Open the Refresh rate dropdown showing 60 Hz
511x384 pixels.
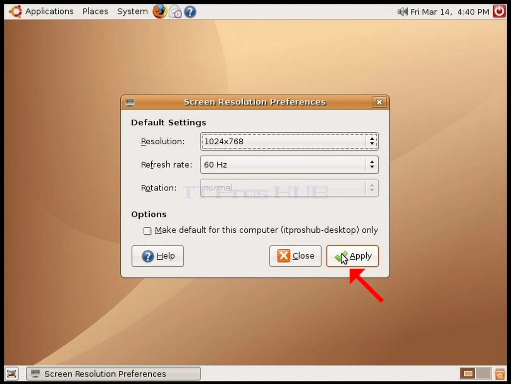tap(289, 165)
